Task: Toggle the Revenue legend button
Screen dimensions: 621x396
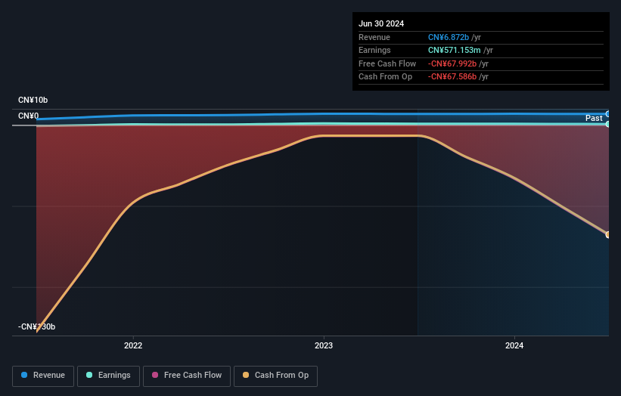Action: point(43,376)
